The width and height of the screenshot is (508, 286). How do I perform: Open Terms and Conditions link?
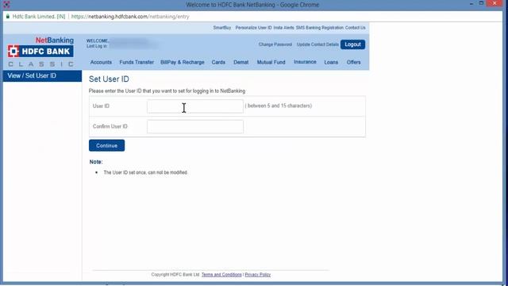click(x=221, y=275)
